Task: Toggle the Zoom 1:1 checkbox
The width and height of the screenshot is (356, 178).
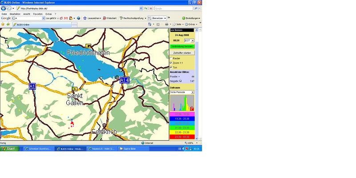Action: (x=171, y=63)
